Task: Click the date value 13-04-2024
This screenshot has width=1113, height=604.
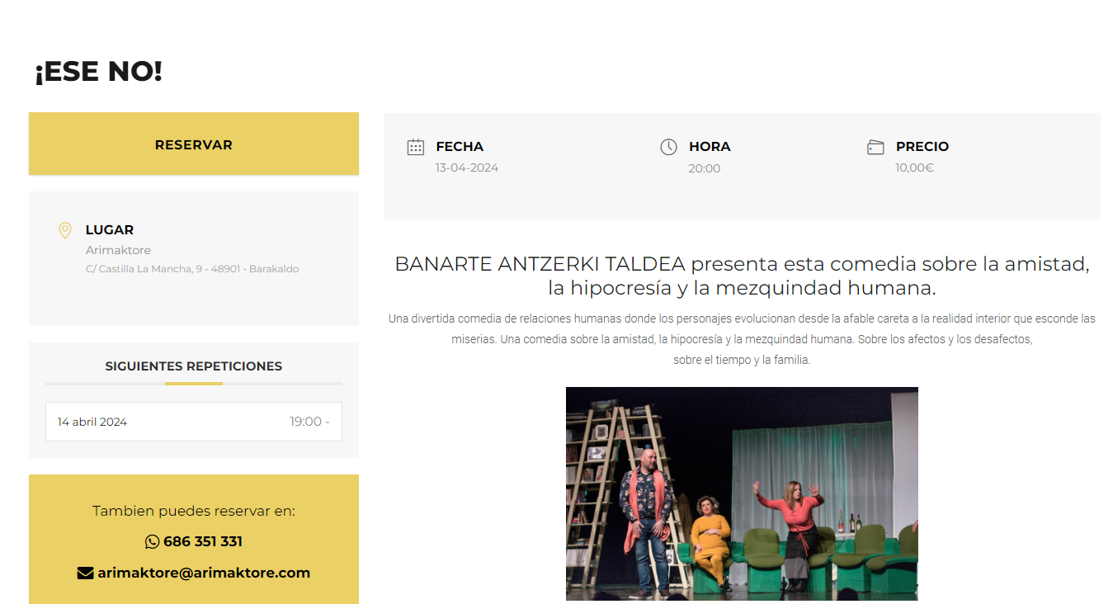Action: tap(467, 168)
